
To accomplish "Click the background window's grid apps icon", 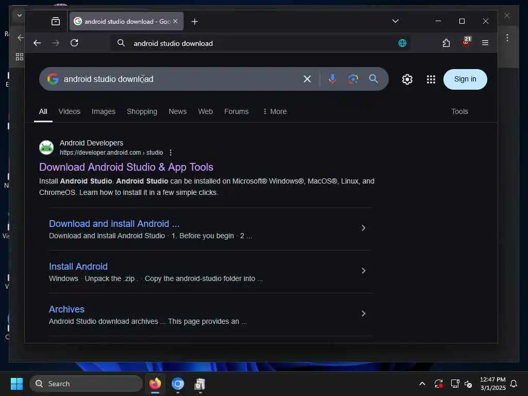I will tap(20, 57).
